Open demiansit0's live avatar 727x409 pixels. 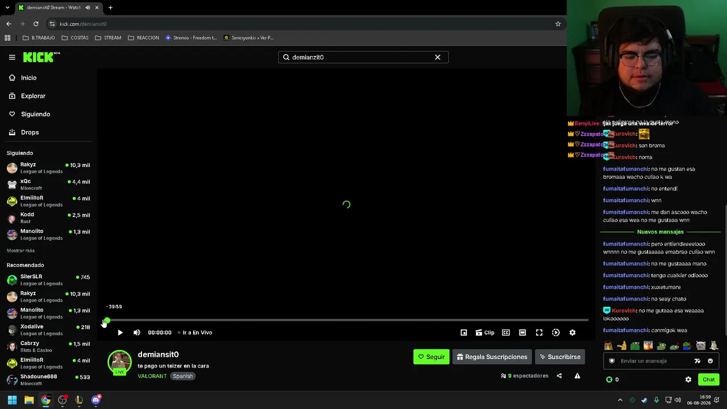pos(120,363)
